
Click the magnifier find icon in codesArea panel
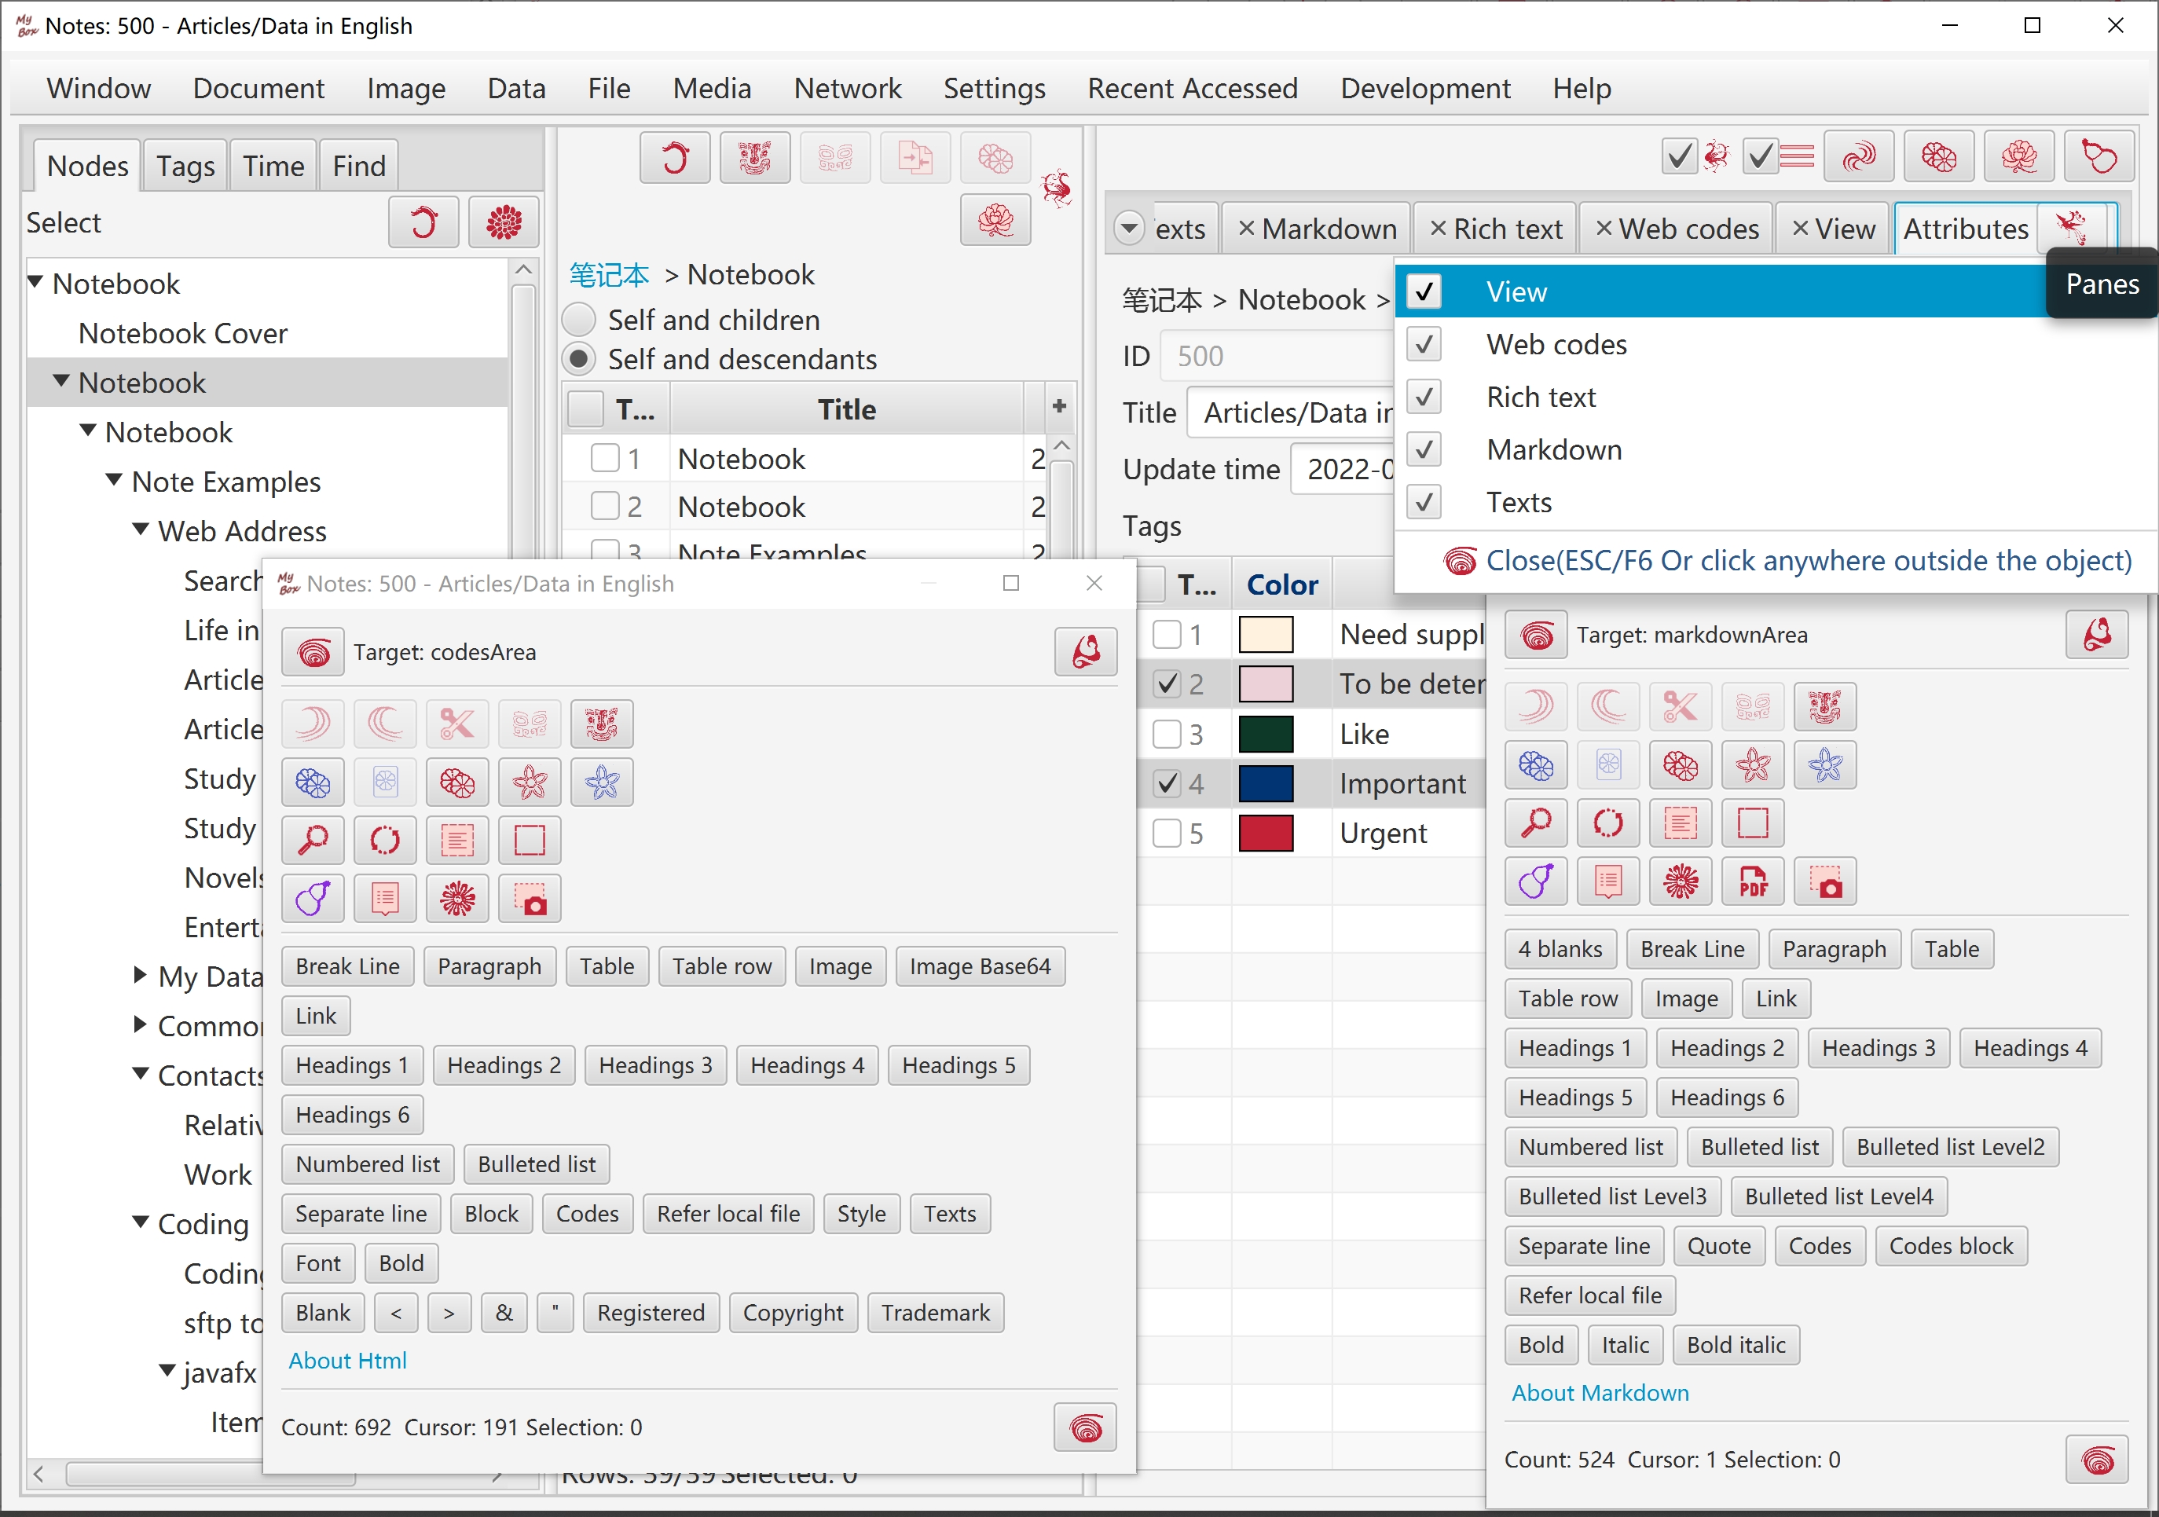pos(313,840)
